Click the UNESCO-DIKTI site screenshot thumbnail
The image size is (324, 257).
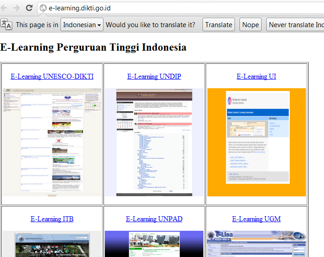(52, 143)
